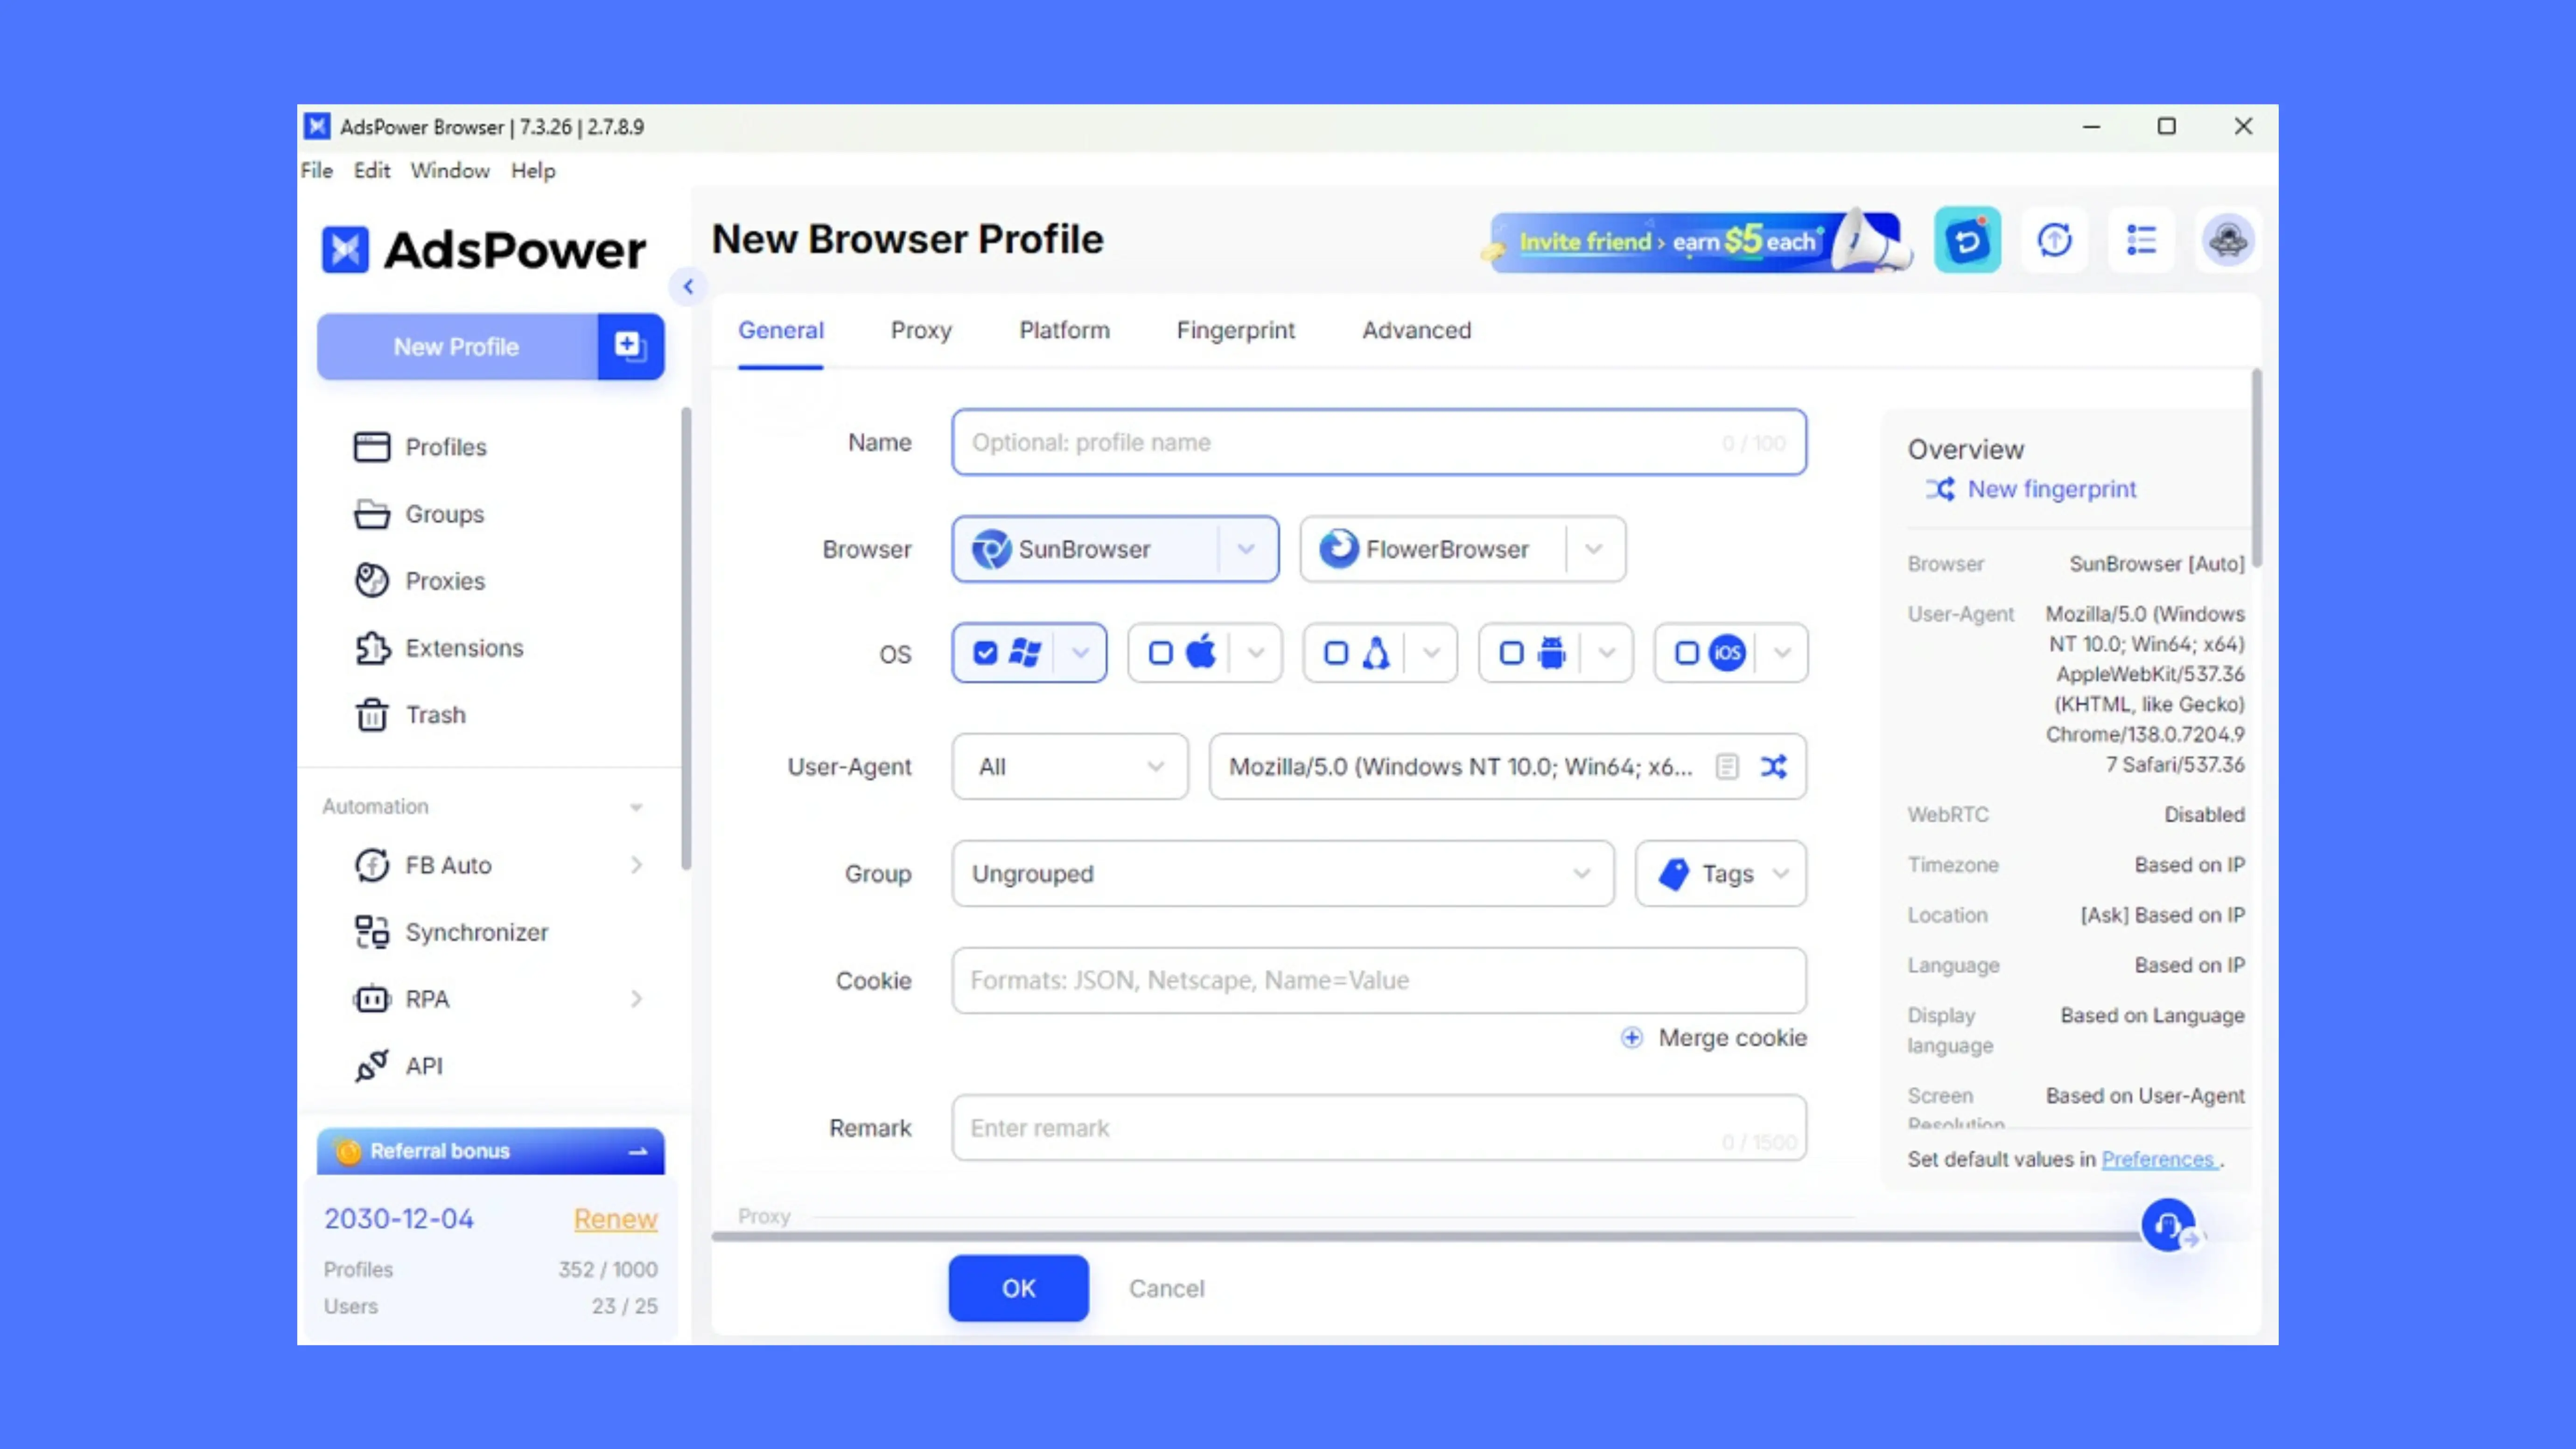The image size is (2576, 1449).
Task: Open the Proxies section
Action: pyautogui.click(x=419, y=581)
